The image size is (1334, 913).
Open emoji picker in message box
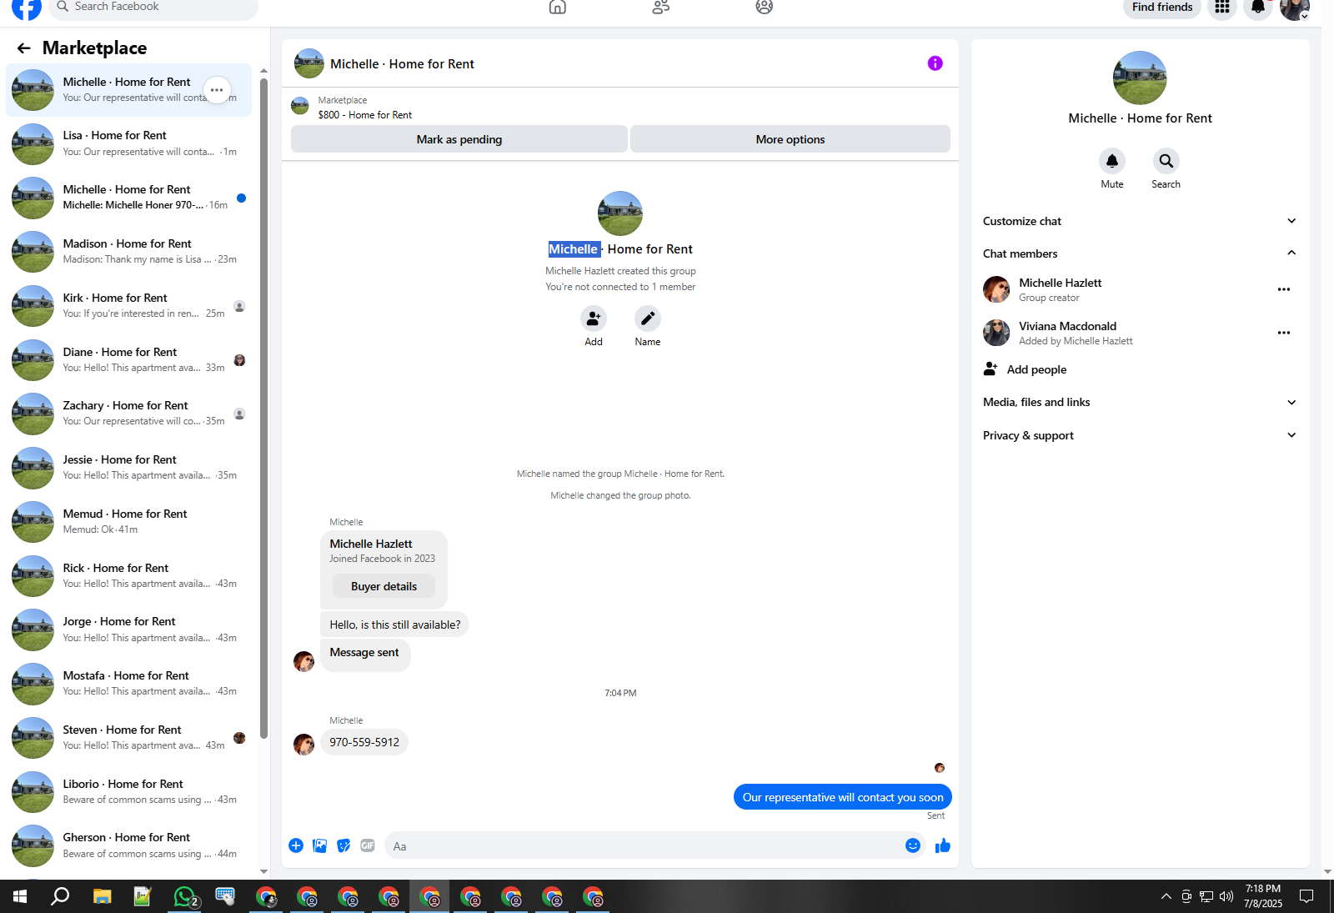click(913, 845)
